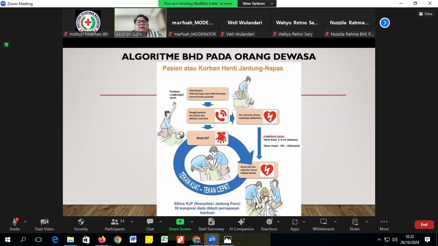The height and width of the screenshot is (246, 438).
Task: Open Firefox from the Windows taskbar
Action: 102,240
